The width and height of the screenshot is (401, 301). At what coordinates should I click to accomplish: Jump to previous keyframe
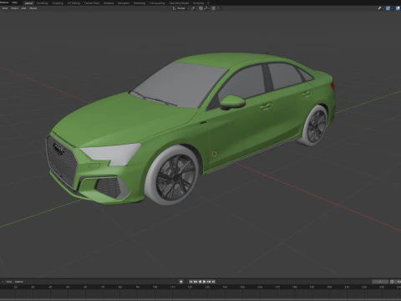tap(195, 282)
